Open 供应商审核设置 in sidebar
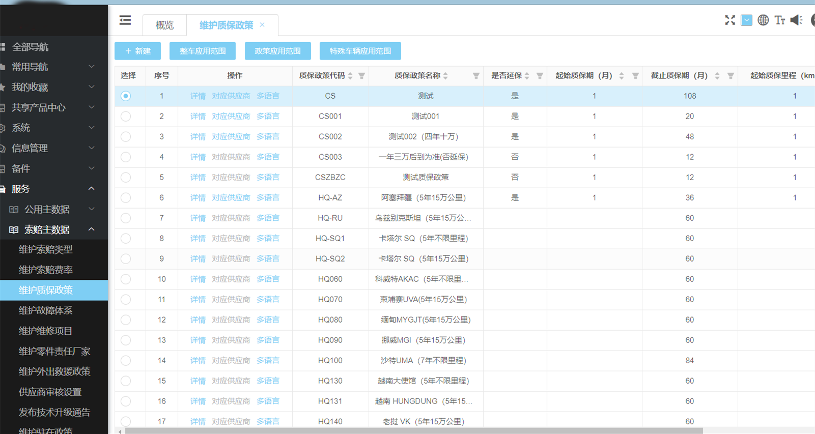 (x=50, y=392)
